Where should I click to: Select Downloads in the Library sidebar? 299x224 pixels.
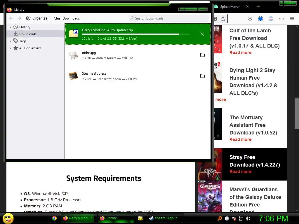point(28,34)
